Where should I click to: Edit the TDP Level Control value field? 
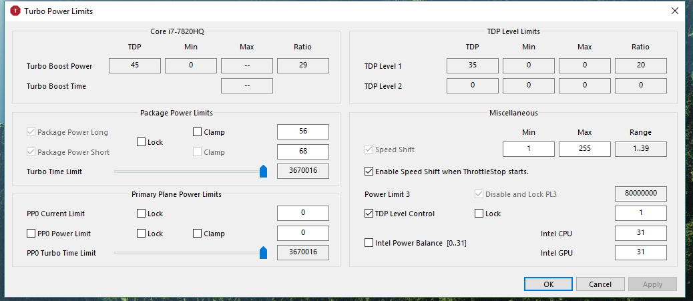tap(641, 213)
